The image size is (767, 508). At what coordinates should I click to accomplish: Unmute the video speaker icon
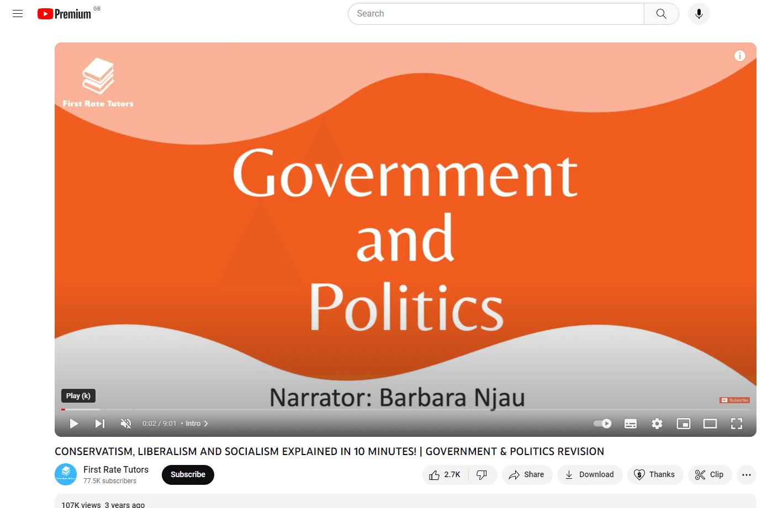[126, 424]
